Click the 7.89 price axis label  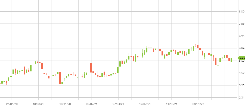(x=241, y=24)
